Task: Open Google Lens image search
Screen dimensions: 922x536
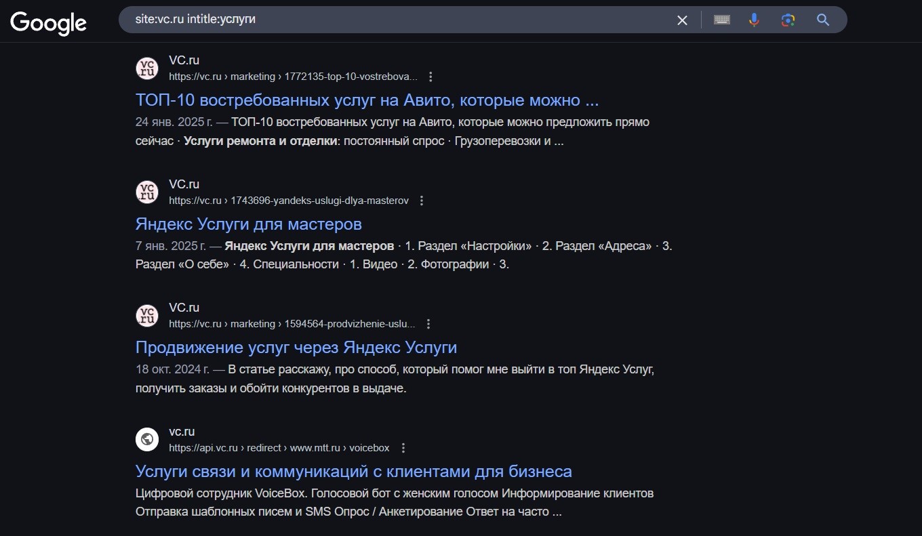Action: pos(788,20)
